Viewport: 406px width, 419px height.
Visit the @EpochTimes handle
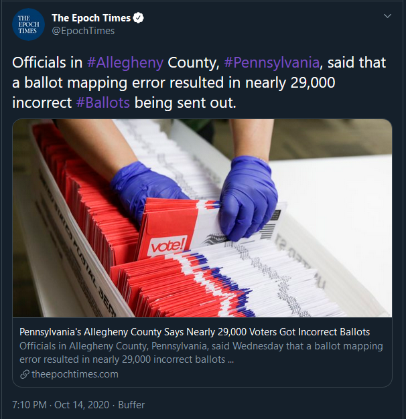coord(83,31)
